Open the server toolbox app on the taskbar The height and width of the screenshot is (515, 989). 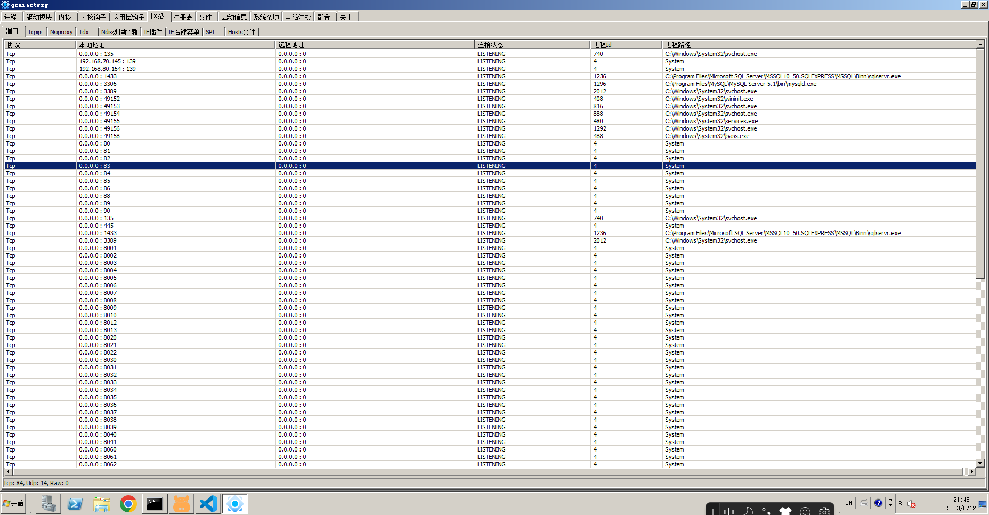(x=48, y=503)
